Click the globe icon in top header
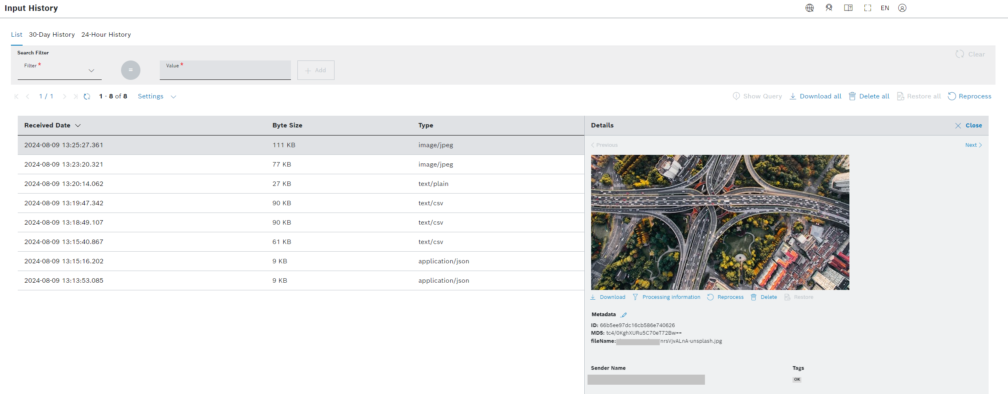Viewport: 1008px width, 394px height. [x=809, y=8]
